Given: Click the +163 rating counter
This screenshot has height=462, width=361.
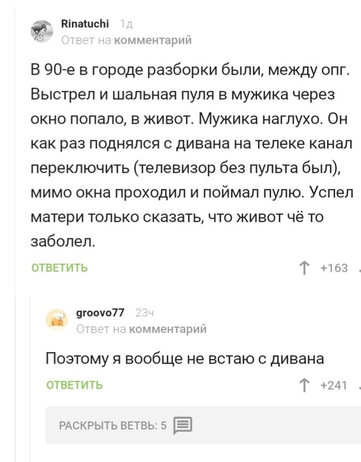Looking at the screenshot, I should 334,269.
